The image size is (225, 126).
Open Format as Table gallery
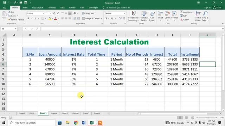pos(144,16)
